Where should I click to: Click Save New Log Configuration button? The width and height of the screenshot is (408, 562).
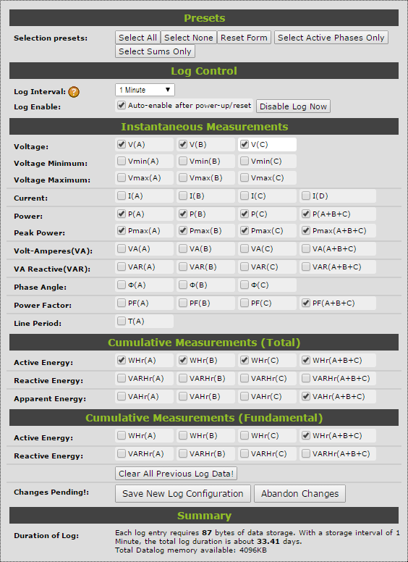pos(183,493)
